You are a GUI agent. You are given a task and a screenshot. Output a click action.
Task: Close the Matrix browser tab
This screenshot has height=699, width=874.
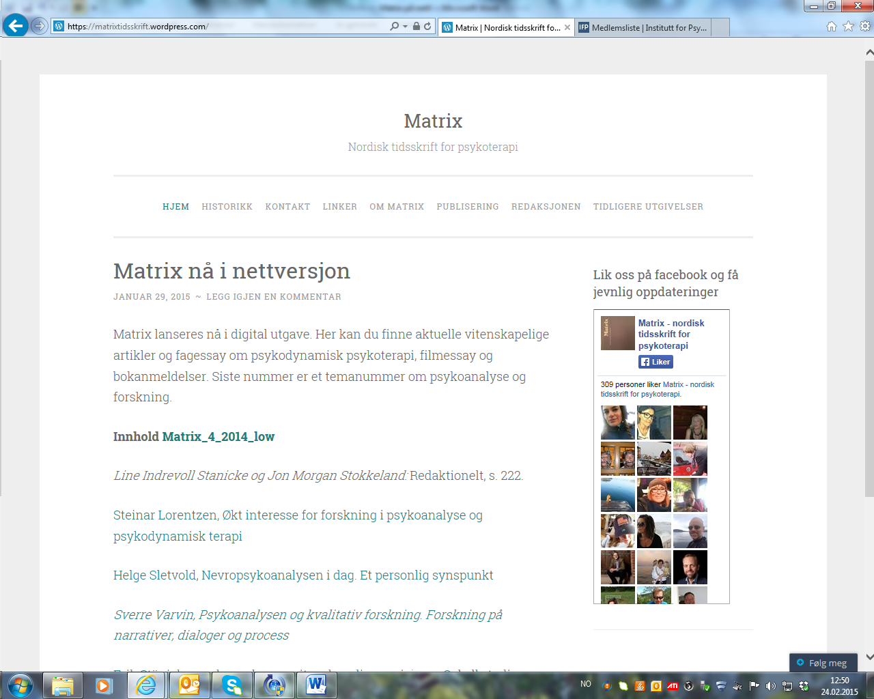click(x=567, y=27)
